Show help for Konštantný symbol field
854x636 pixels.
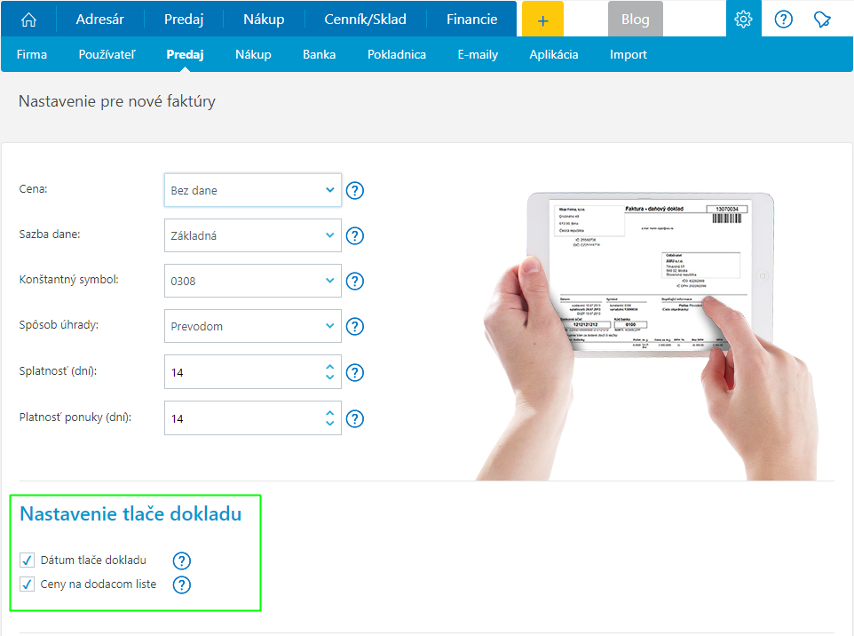tap(355, 282)
